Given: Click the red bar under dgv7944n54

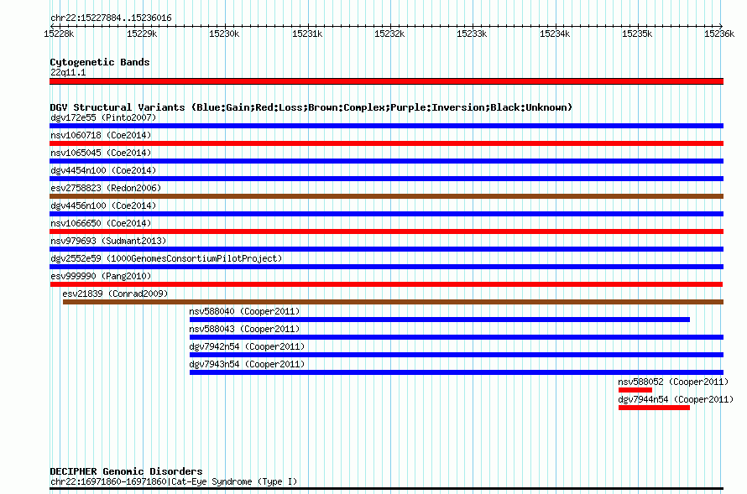Looking at the screenshot, I should [654, 408].
